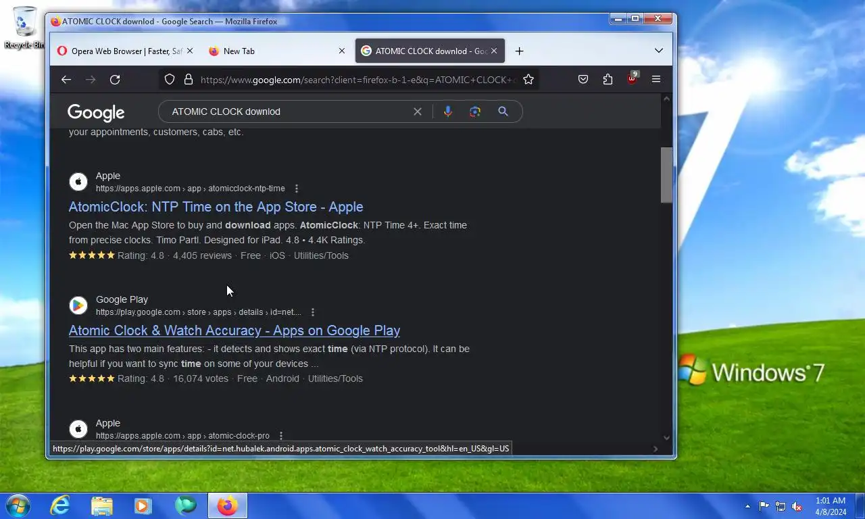Image resolution: width=865 pixels, height=519 pixels.
Task: Switch to the New Tab tab
Action: pos(276,51)
